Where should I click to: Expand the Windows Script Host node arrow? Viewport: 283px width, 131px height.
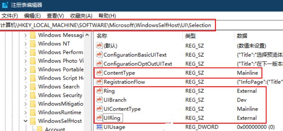pyautogui.click(x=25, y=78)
